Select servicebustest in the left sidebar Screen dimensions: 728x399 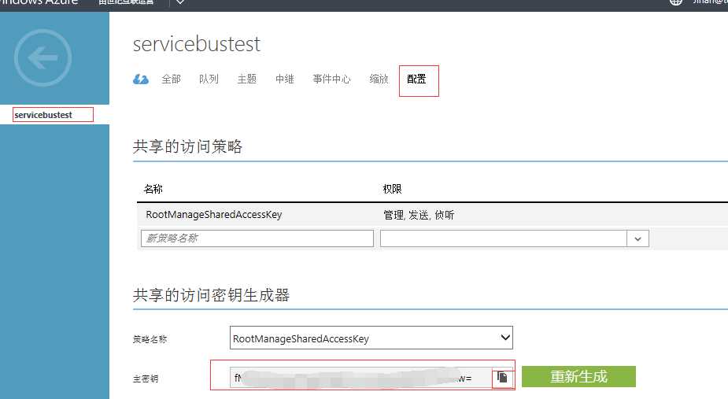(x=43, y=115)
